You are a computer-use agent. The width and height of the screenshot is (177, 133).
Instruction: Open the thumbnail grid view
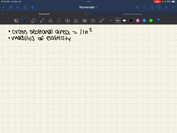11,7
